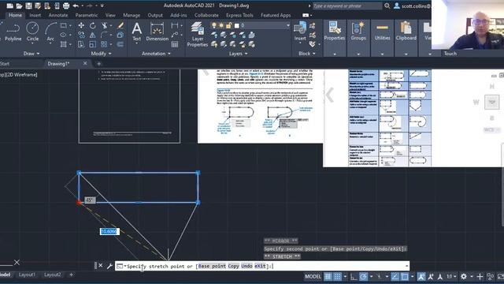Activate the Move tool
This screenshot has width=504, height=284.
(x=81, y=25)
